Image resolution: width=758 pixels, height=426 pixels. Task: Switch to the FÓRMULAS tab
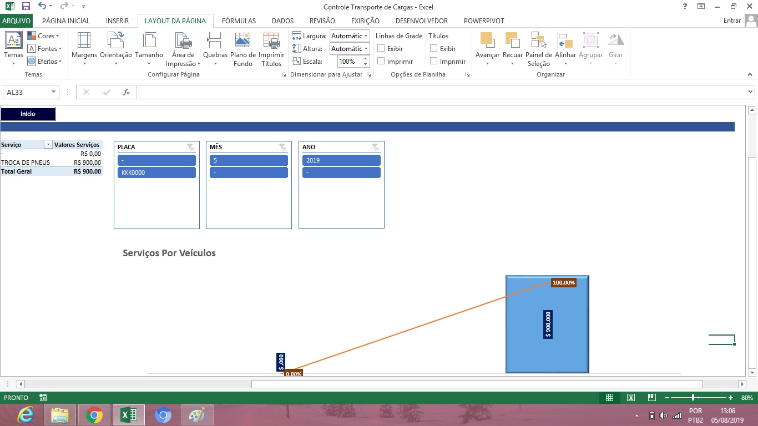click(x=239, y=21)
